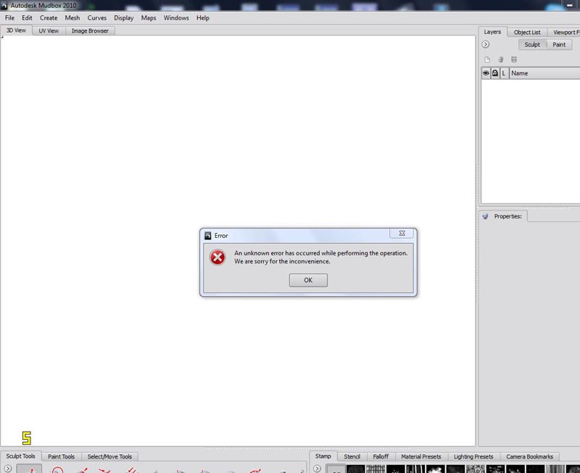Viewport: 580px width, 473px height.
Task: Open the Display menu
Action: (123, 17)
